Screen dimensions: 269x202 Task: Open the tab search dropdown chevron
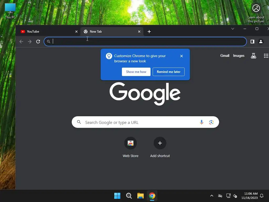233,29
